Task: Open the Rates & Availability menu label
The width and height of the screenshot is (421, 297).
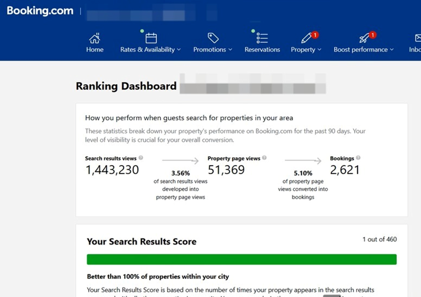Action: [x=147, y=50]
